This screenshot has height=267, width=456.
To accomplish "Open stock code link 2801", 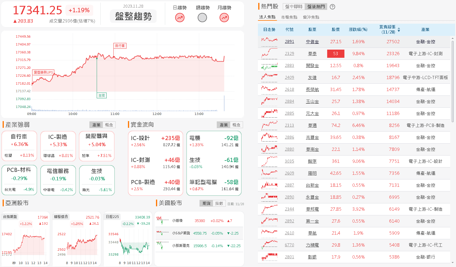I will pos(289,257).
